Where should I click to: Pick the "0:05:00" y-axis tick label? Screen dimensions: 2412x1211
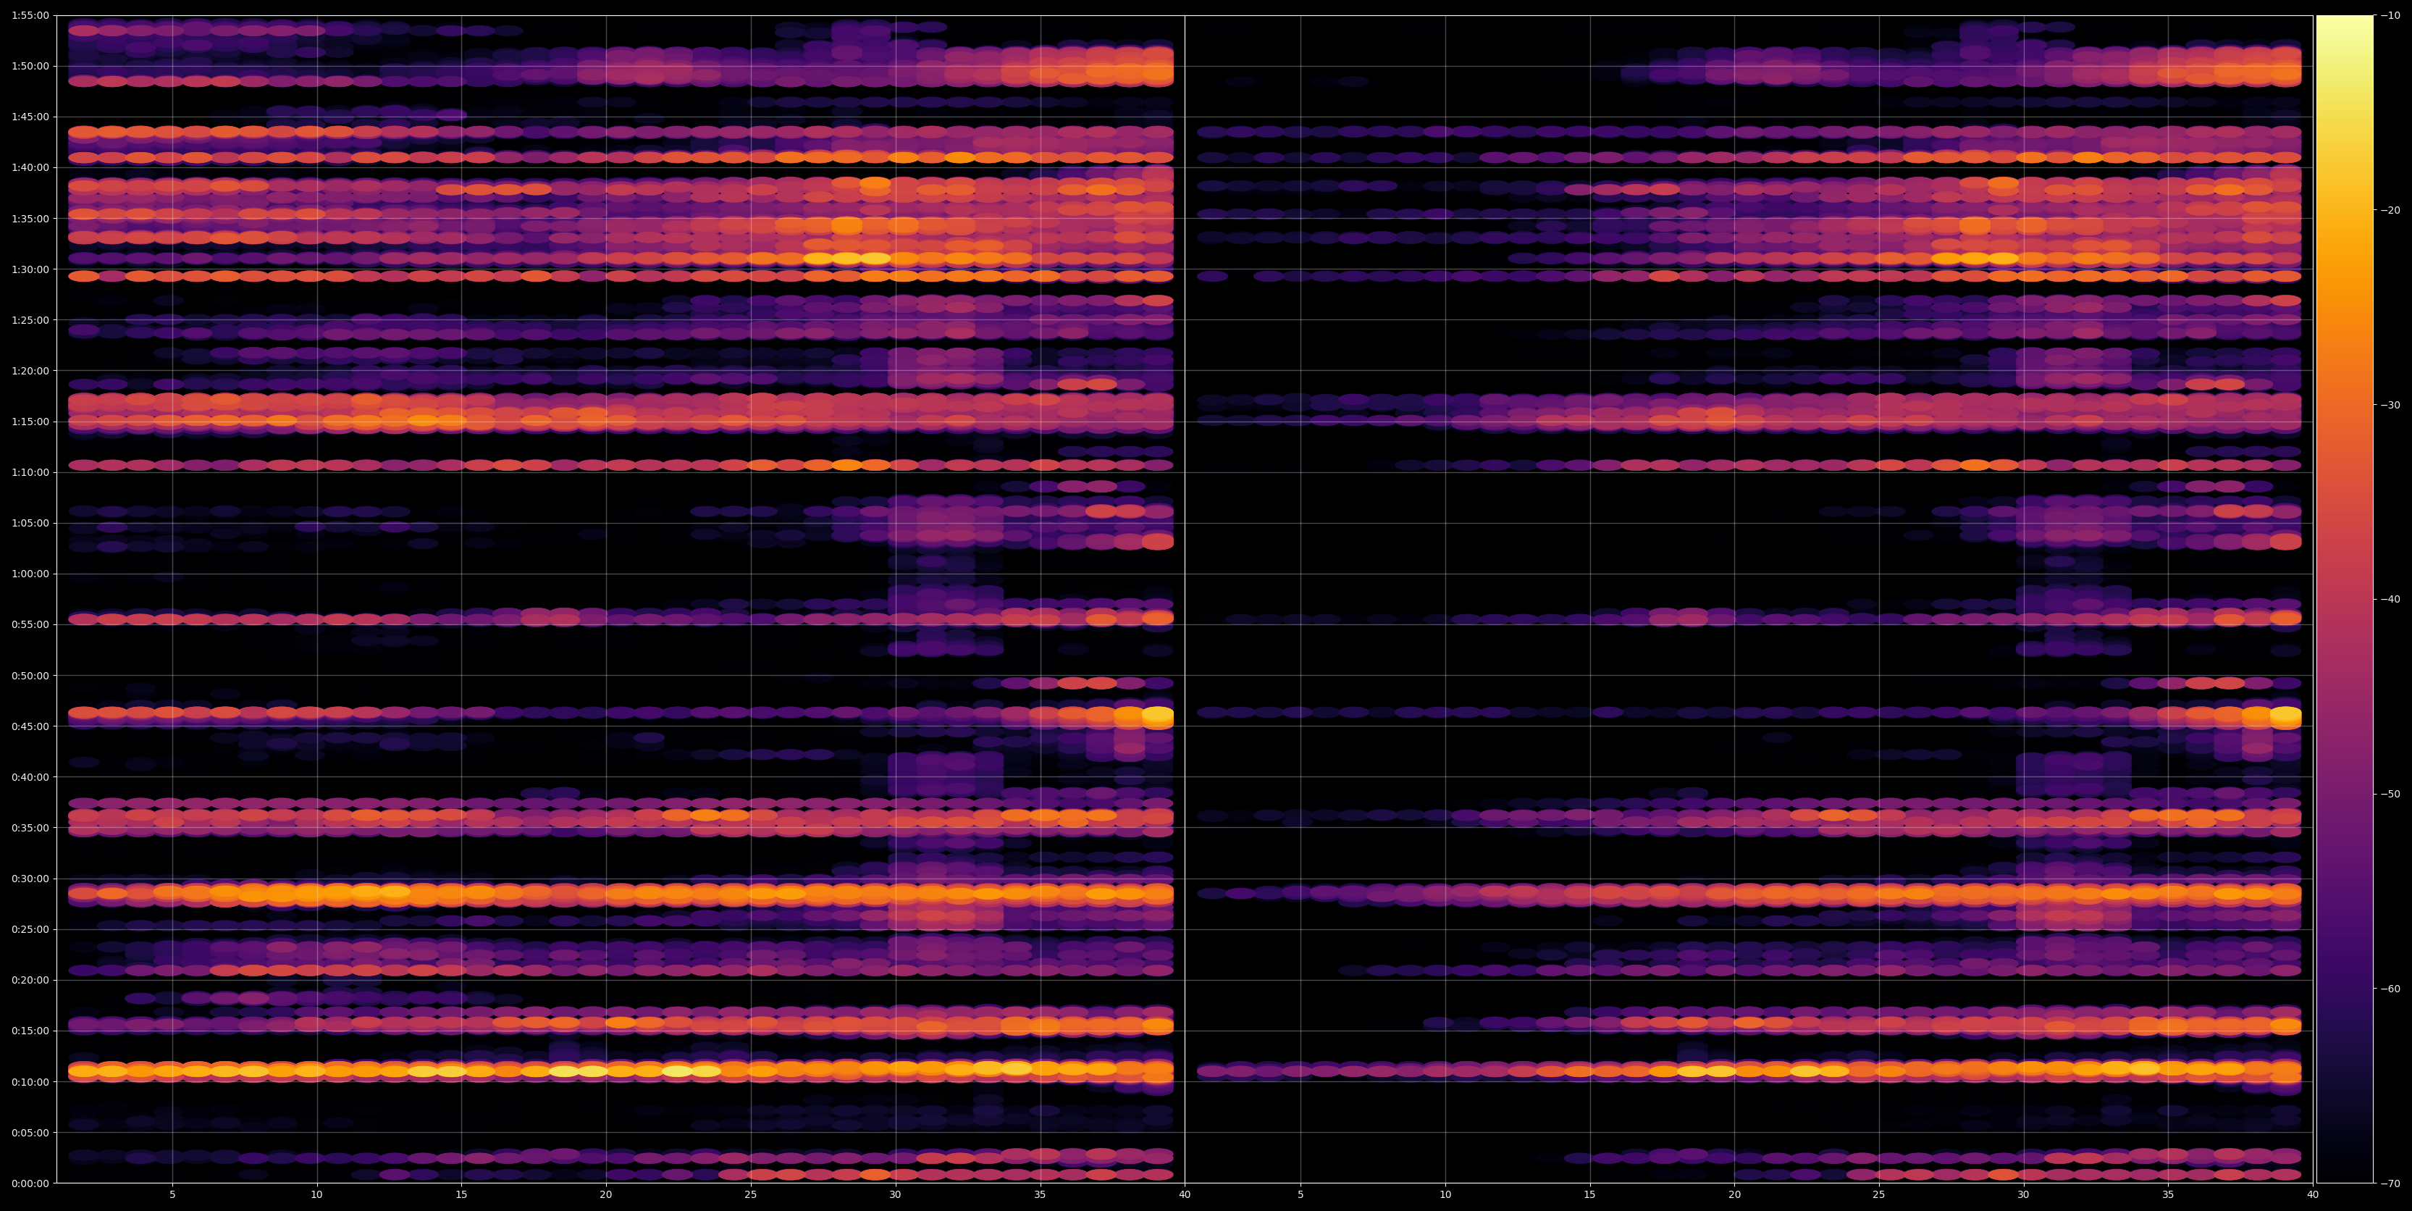[x=31, y=1132]
